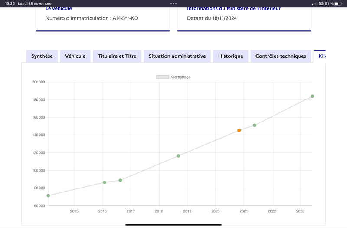The width and height of the screenshot is (347, 228).
Task: Click the 2023 x-axis label
Action: click(x=300, y=211)
